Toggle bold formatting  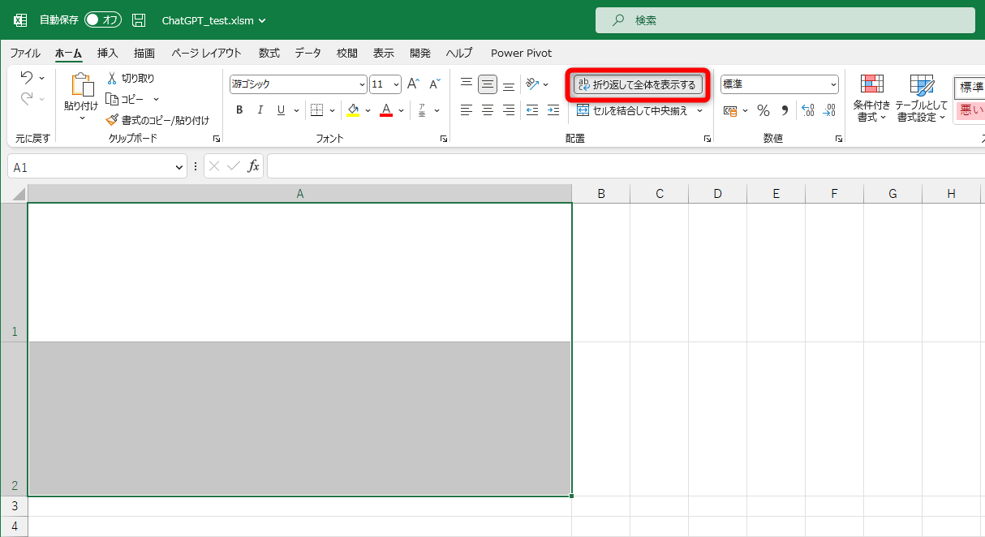[239, 110]
